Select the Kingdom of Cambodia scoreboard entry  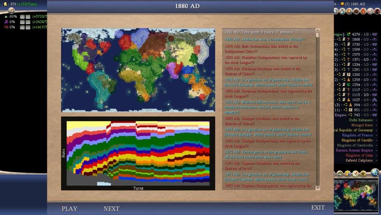355,145
